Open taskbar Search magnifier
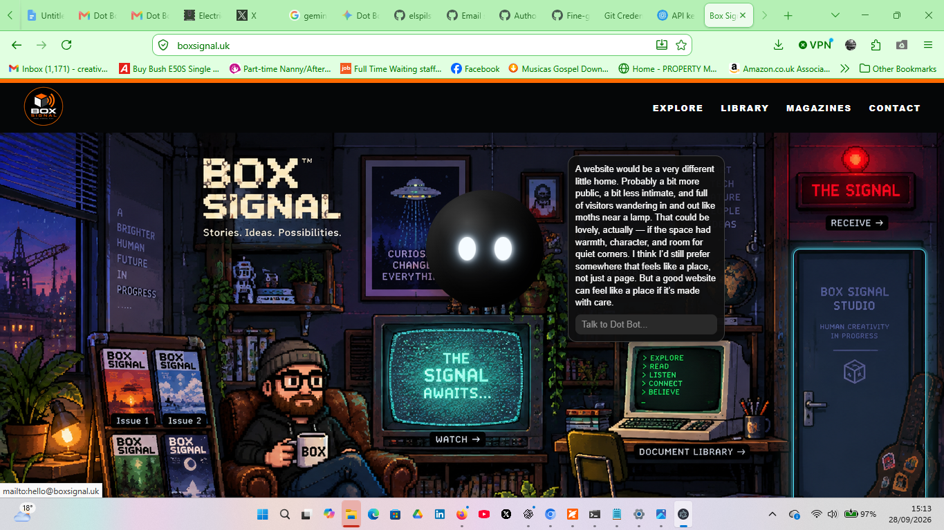The image size is (944, 530). pos(285,514)
